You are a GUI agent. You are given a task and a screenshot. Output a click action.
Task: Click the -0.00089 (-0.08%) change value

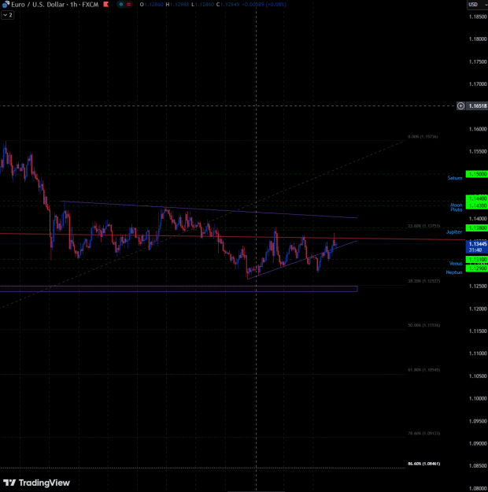pyautogui.click(x=264, y=5)
